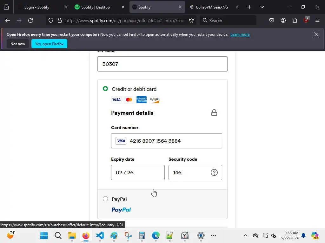Click the Expiry date field
The width and height of the screenshot is (325, 243).
138,172
